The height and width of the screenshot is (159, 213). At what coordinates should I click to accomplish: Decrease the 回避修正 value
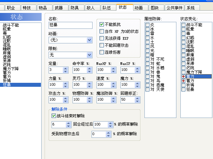point(137,101)
